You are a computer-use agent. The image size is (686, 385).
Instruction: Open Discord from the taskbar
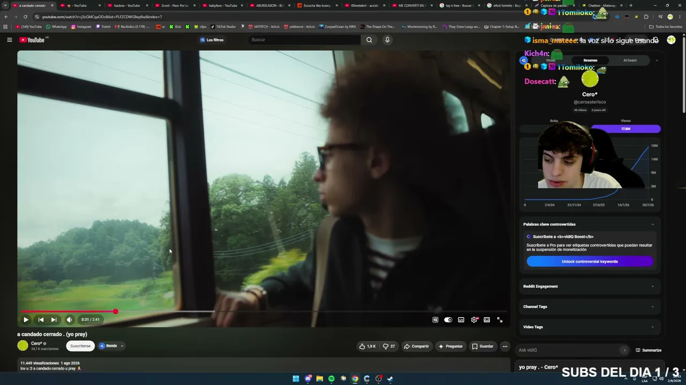point(308,379)
